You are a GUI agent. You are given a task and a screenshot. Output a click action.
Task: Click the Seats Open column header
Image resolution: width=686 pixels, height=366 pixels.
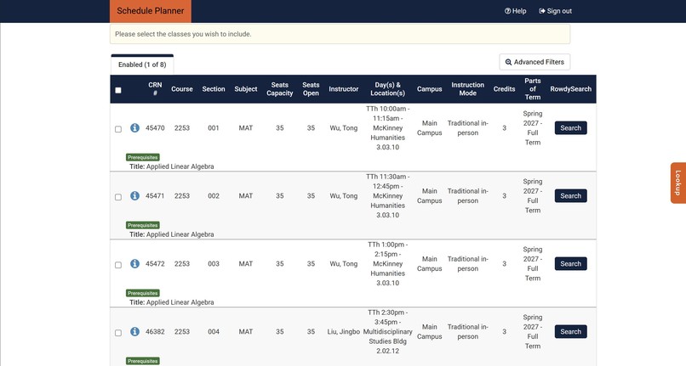(311, 88)
